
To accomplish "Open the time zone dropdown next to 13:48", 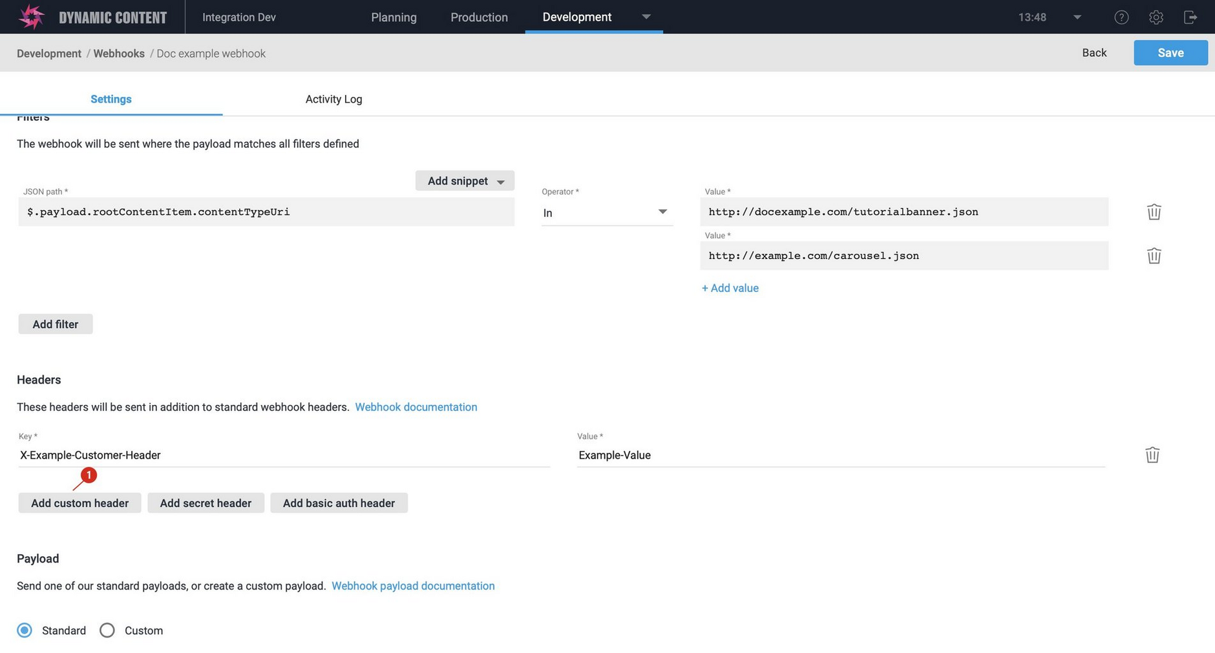I will [x=1077, y=17].
